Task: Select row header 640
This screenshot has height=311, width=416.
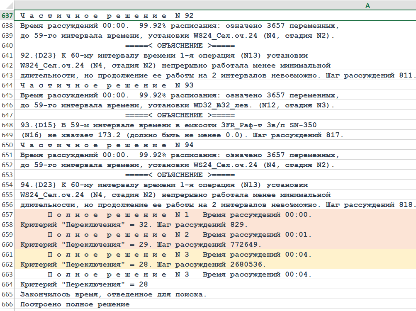Action: [x=7, y=46]
